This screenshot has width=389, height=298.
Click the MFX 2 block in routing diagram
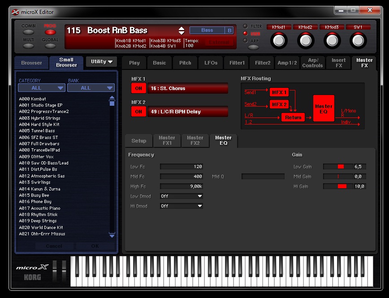(x=279, y=104)
